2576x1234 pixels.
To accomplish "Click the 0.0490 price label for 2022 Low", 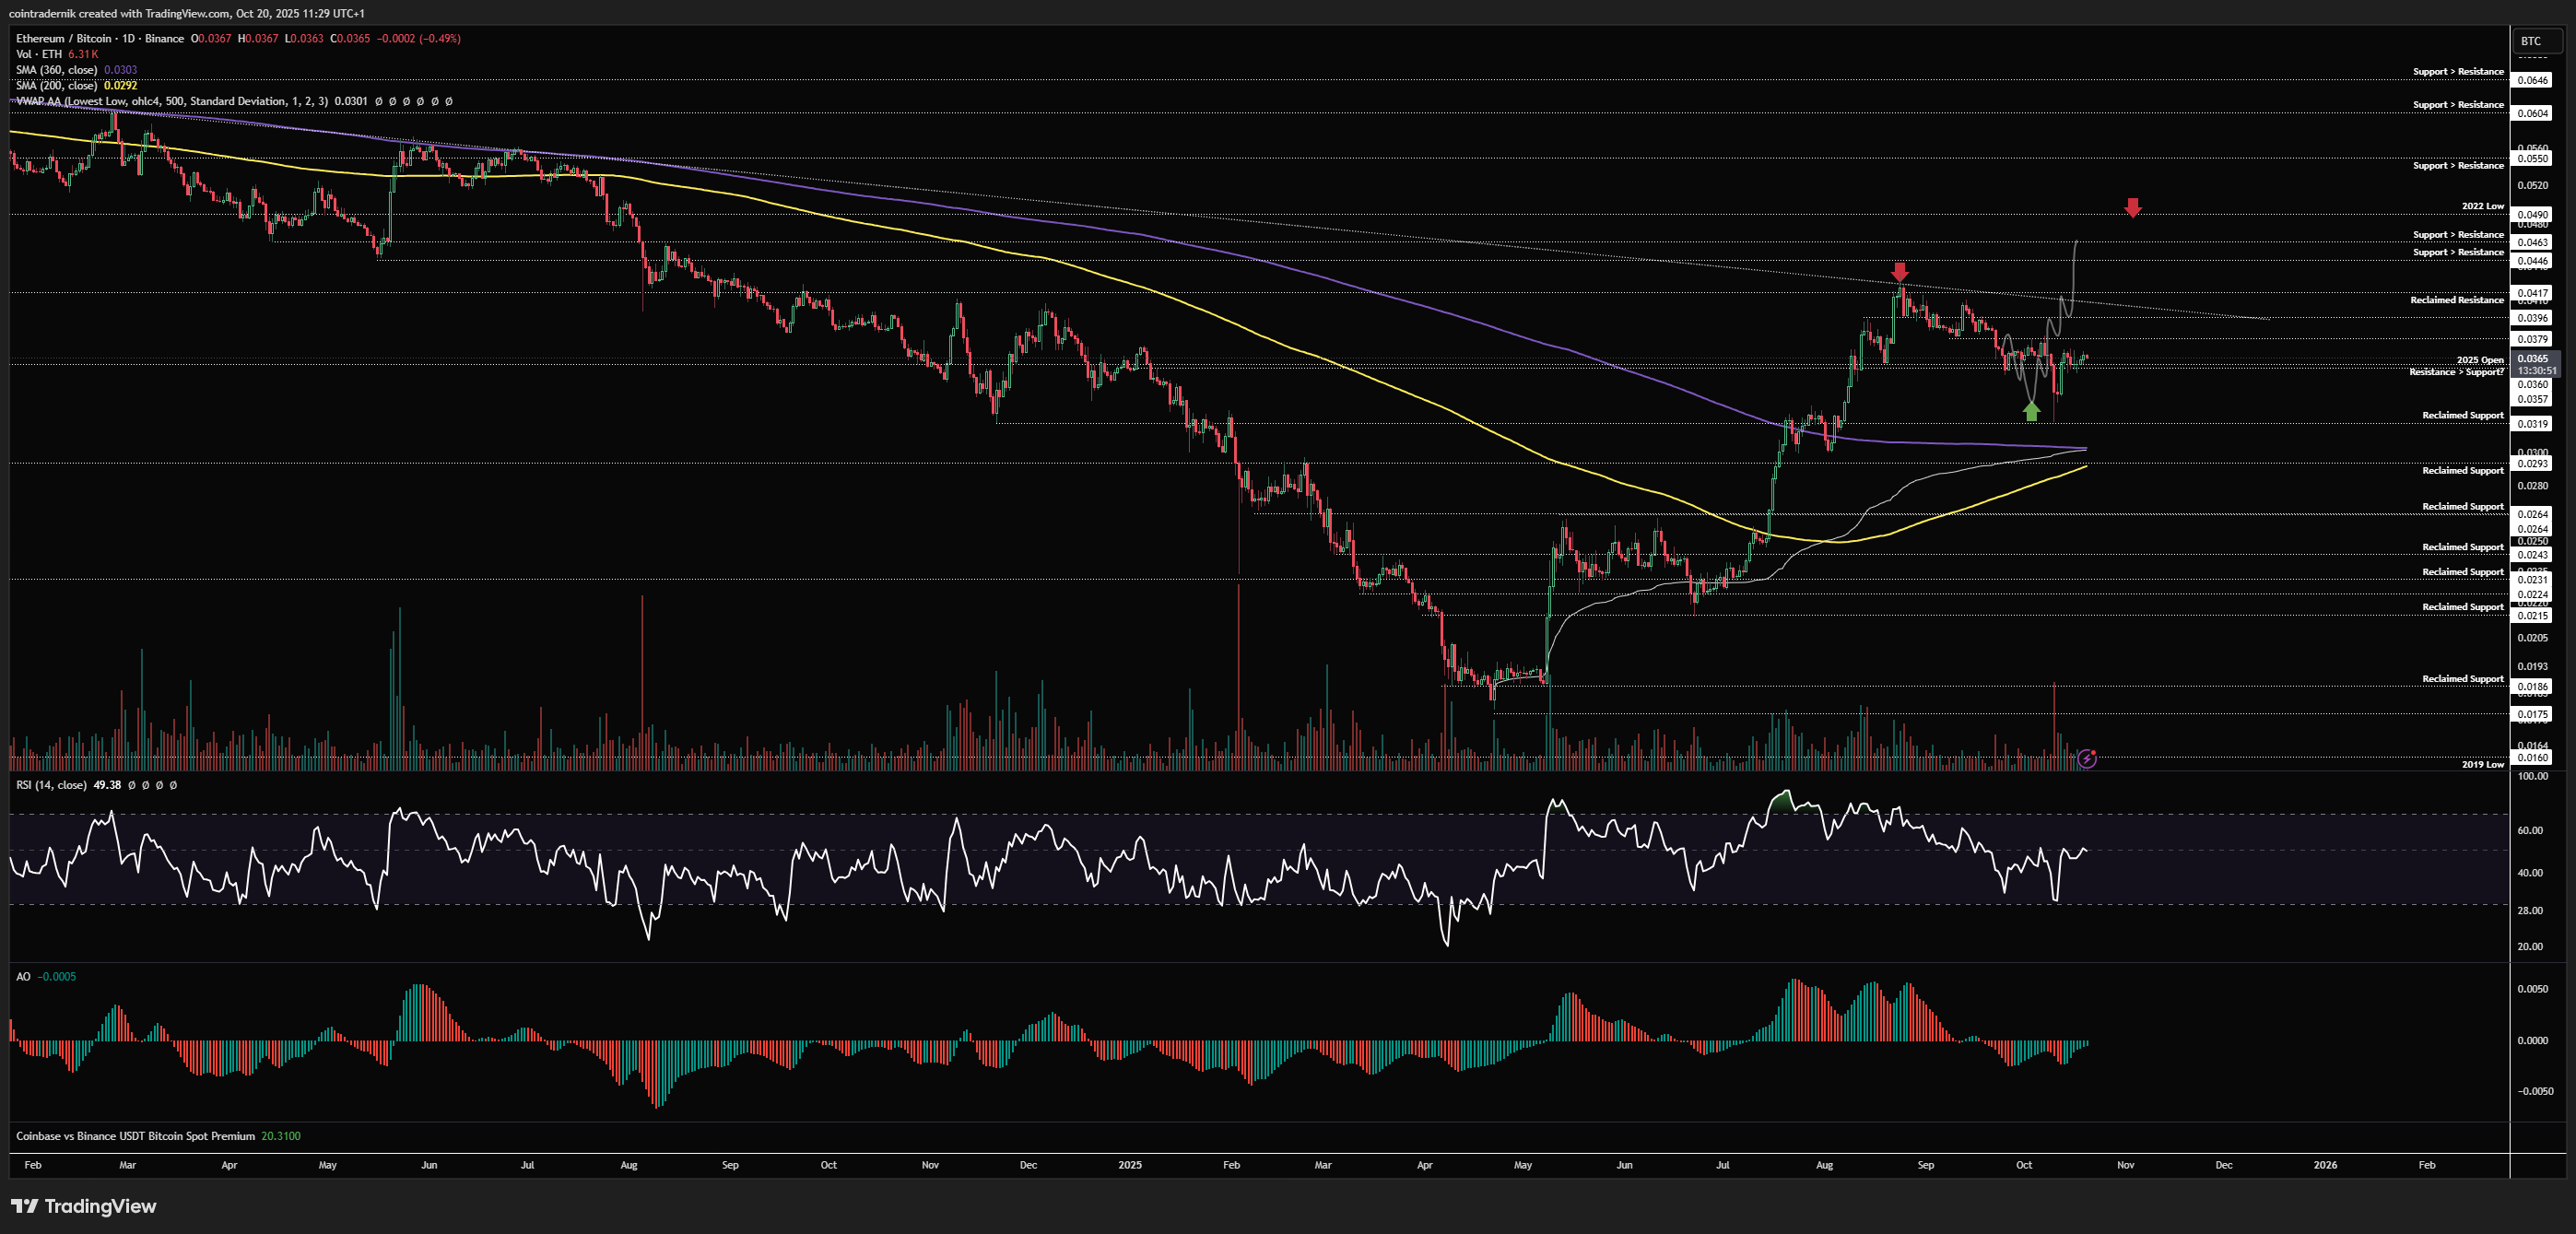I will click(2533, 214).
